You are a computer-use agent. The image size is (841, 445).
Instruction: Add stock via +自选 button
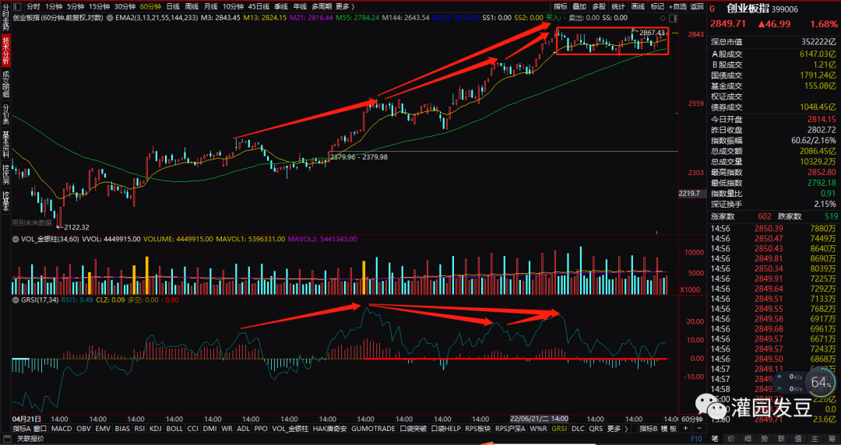677,6
